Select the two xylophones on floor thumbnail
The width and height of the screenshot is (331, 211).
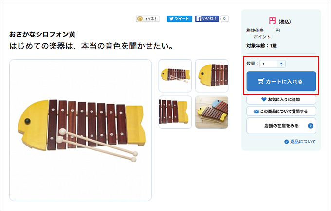212,112
